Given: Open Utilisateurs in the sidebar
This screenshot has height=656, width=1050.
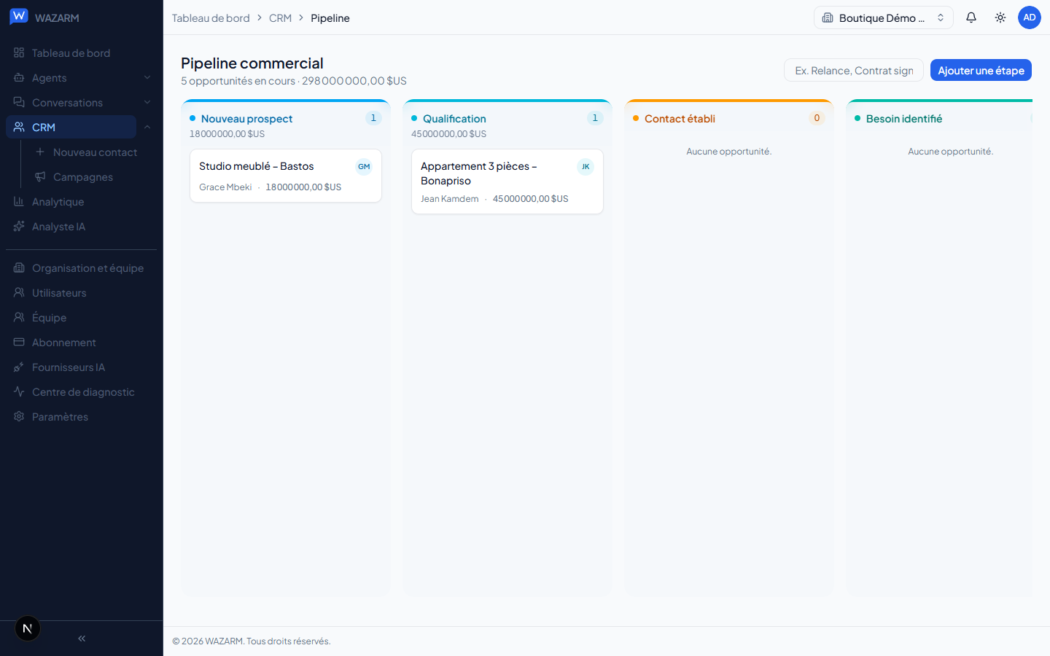Looking at the screenshot, I should (82, 292).
